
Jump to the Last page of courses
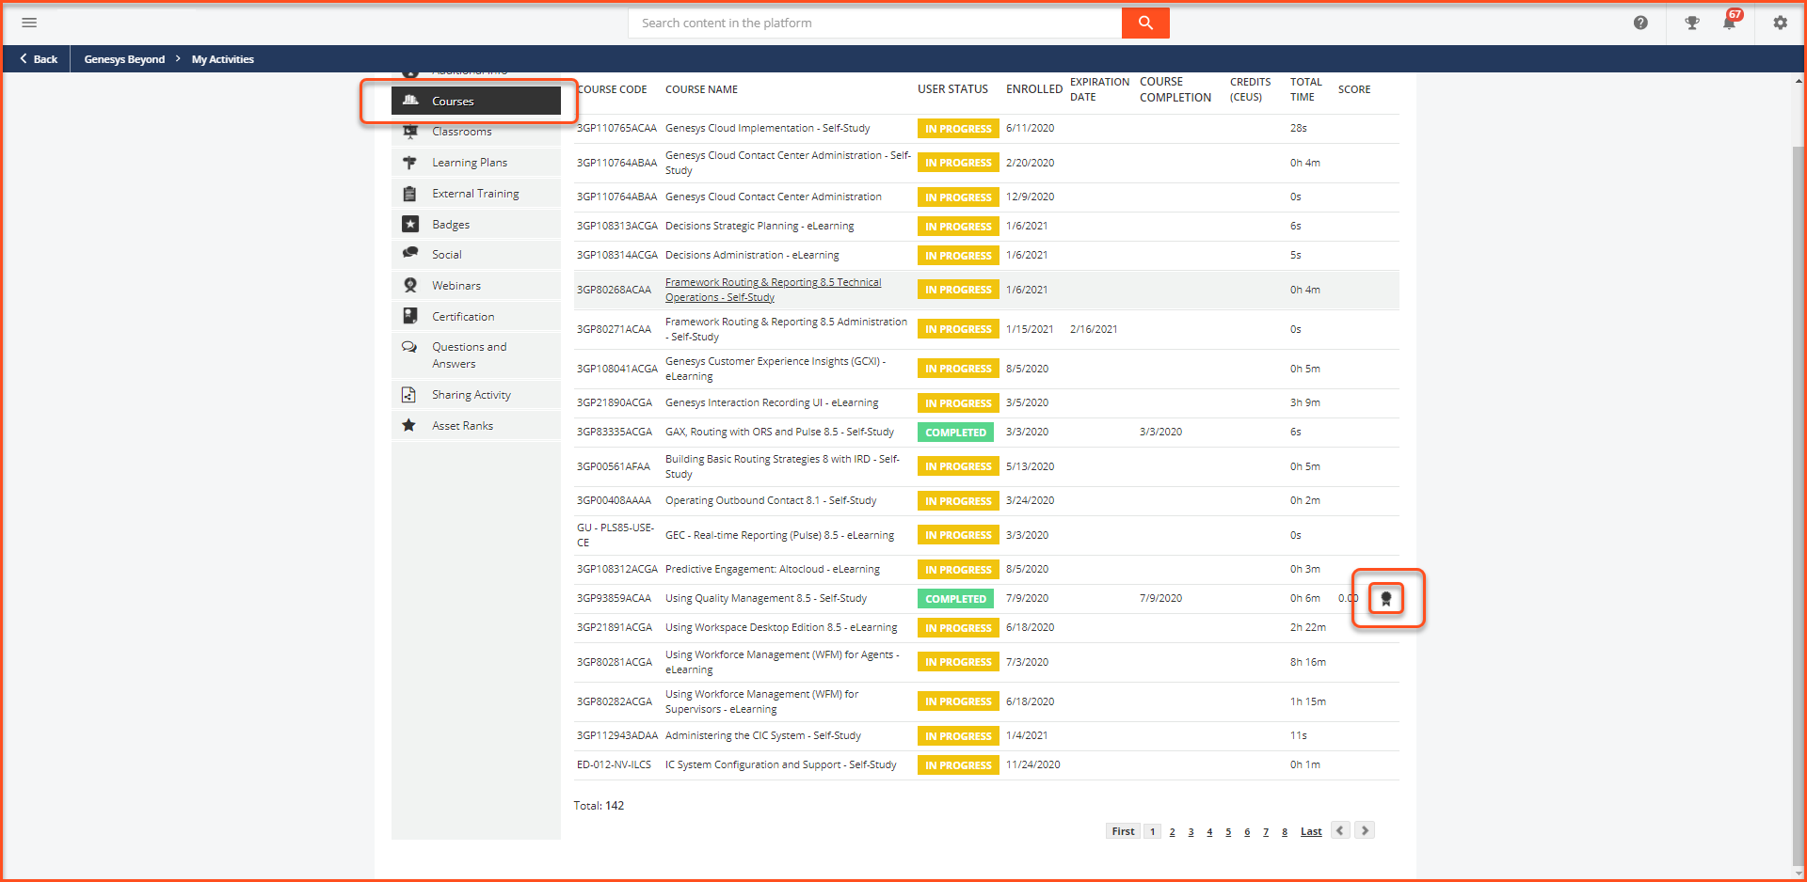(x=1310, y=831)
